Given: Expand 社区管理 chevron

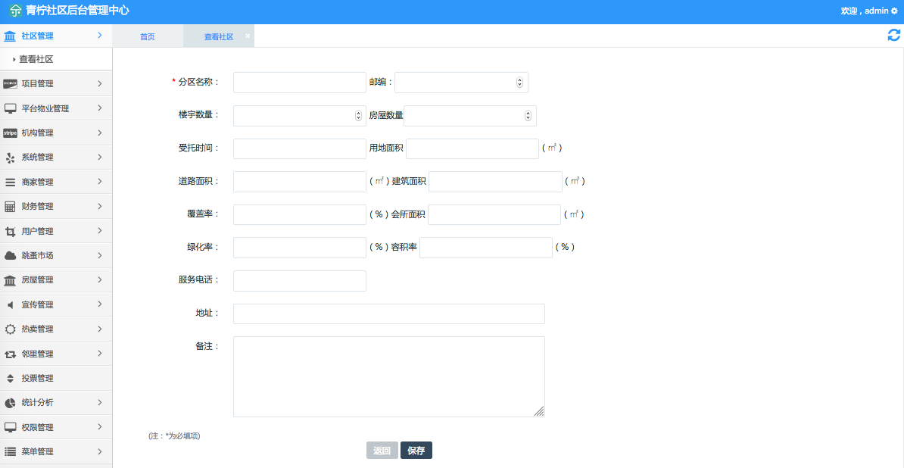Looking at the screenshot, I should click(x=100, y=35).
